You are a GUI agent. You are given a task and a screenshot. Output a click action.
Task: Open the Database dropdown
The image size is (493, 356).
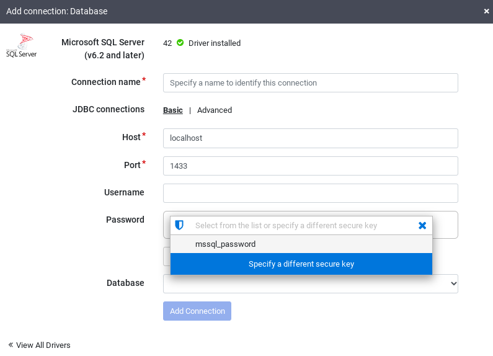point(310,284)
